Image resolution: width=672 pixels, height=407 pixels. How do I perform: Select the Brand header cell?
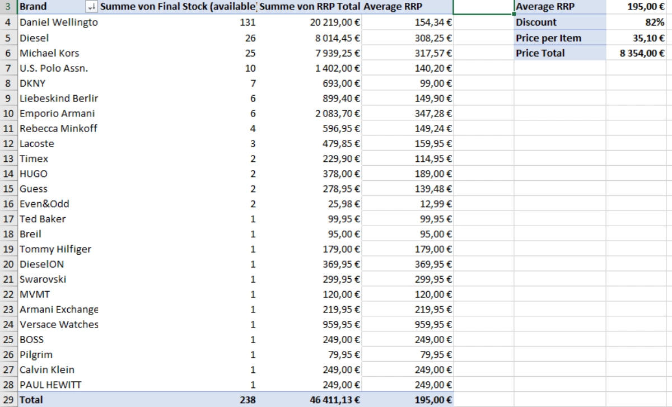[x=45, y=6]
